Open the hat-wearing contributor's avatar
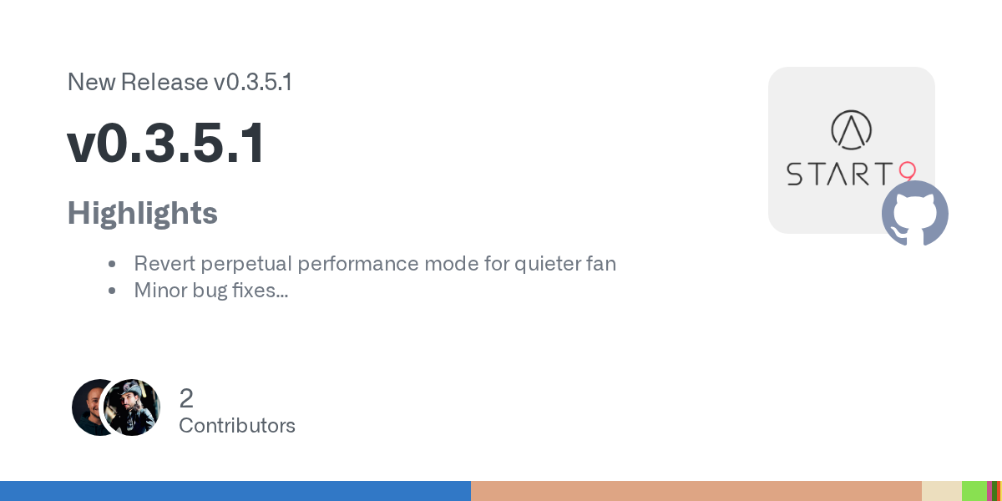 (x=134, y=407)
